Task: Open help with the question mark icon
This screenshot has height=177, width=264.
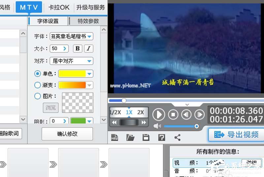Action: (162, 137)
